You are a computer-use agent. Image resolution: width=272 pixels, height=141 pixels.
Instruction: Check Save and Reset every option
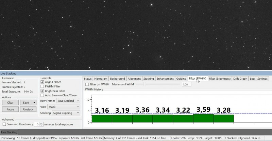[4, 124]
